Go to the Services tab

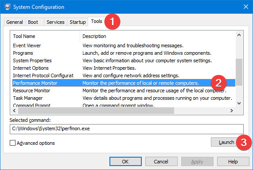[x=55, y=22]
